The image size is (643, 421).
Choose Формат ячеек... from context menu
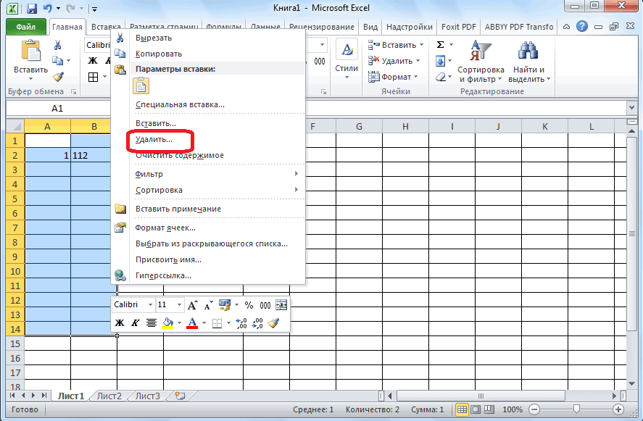(x=165, y=228)
